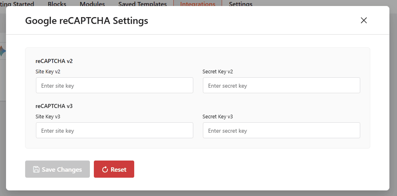Click the Secret Key v2 input field
The width and height of the screenshot is (397, 196).
(x=281, y=86)
